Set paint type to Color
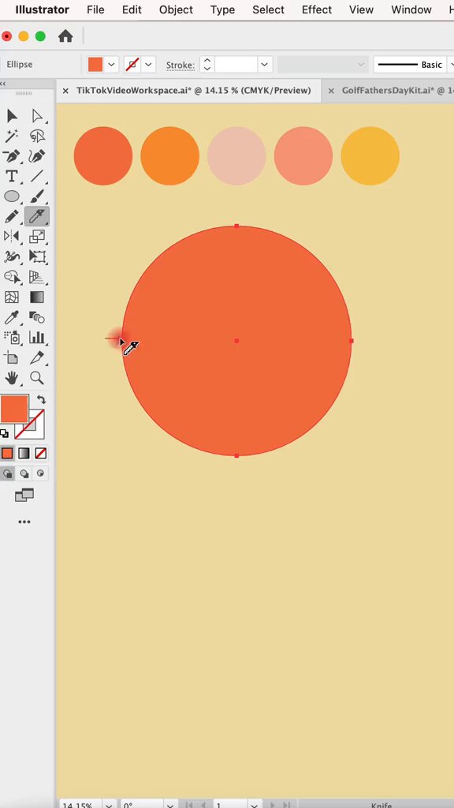Image resolution: width=454 pixels, height=808 pixels. pos(7,453)
